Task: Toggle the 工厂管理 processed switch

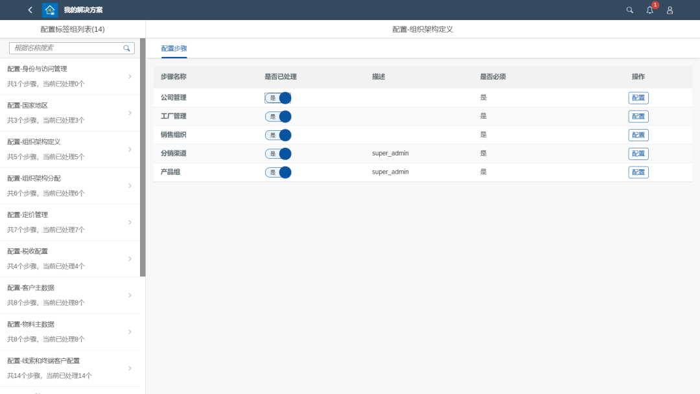Action: pyautogui.click(x=278, y=117)
